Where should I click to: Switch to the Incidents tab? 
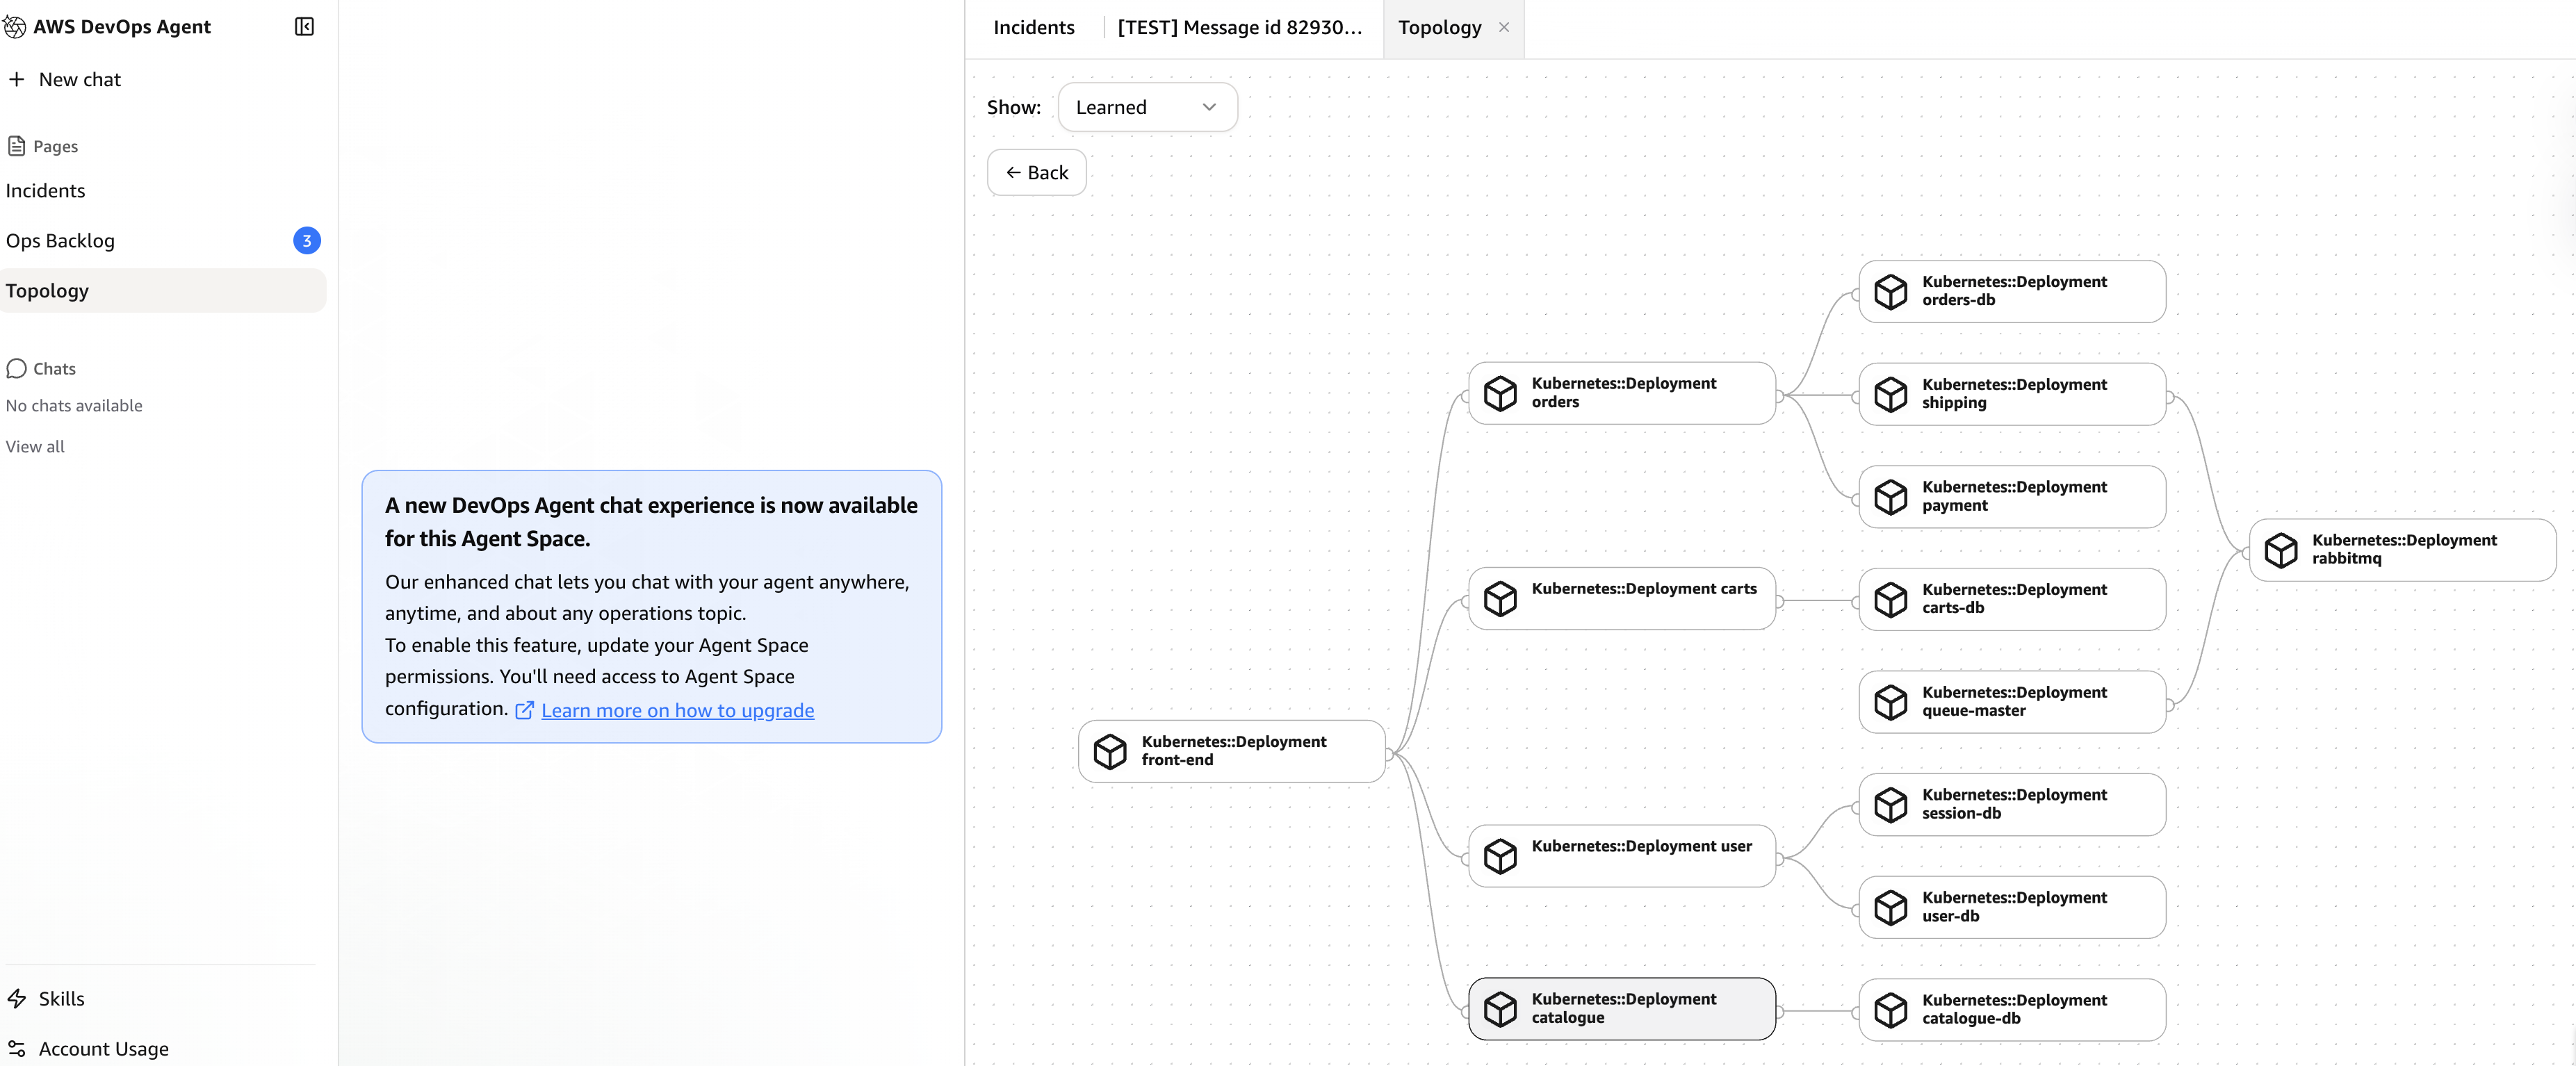(1033, 27)
